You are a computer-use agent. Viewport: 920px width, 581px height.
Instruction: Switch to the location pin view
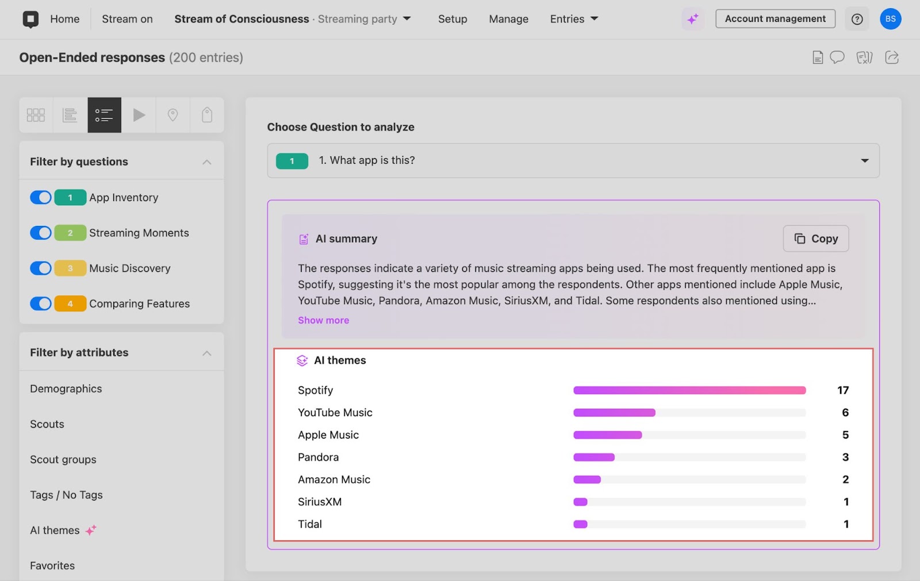point(172,114)
